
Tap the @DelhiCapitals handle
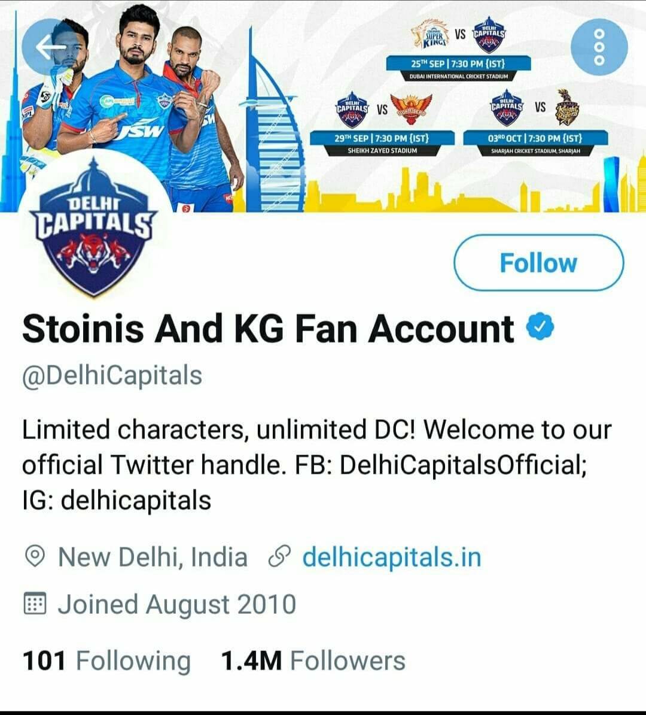(x=112, y=376)
